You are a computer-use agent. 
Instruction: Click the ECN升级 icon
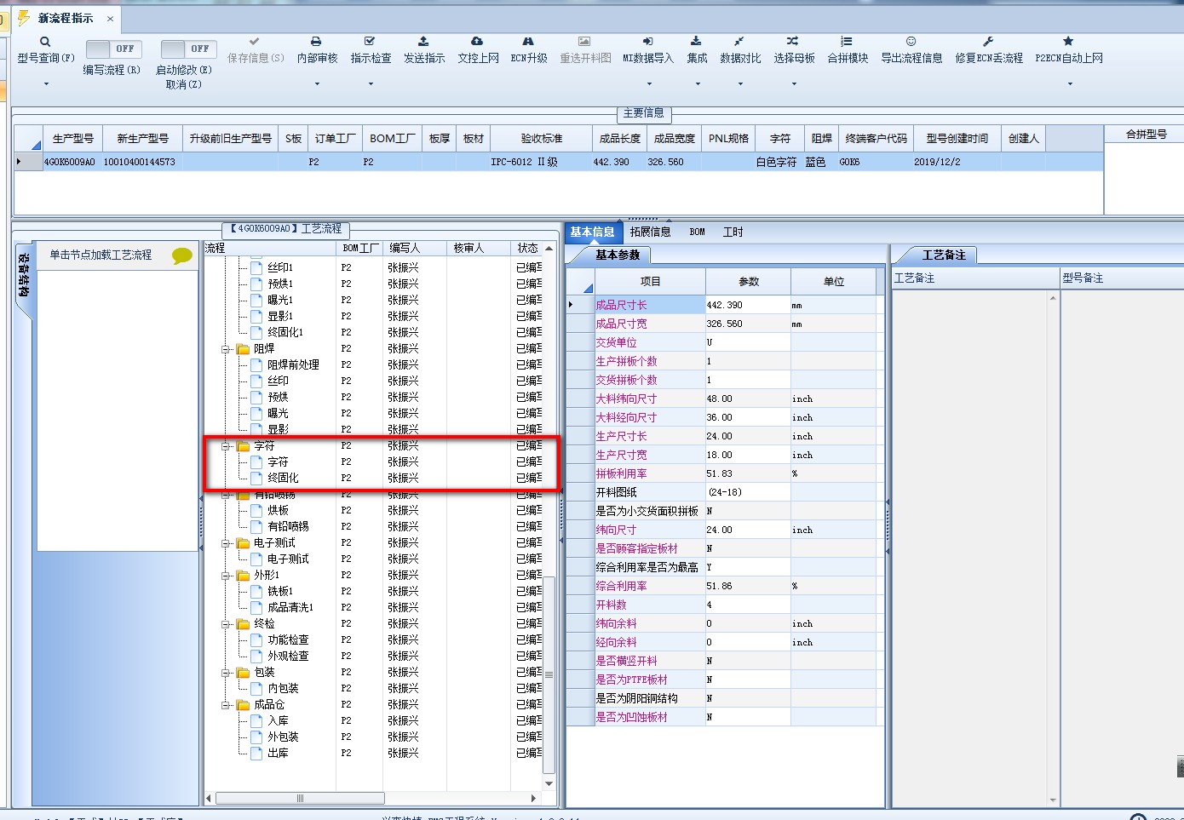(528, 42)
